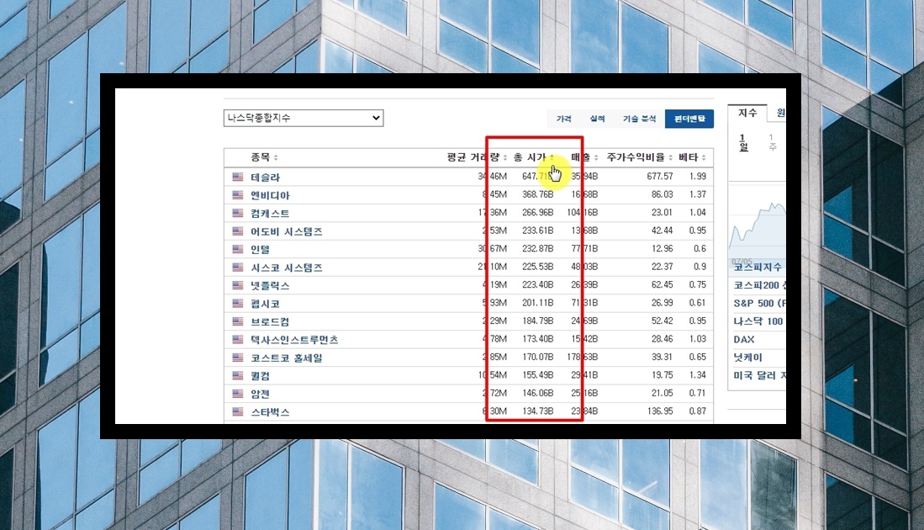Click 컴캐스트 market cap value 266.96B
This screenshot has width=924, height=530.
[537, 212]
